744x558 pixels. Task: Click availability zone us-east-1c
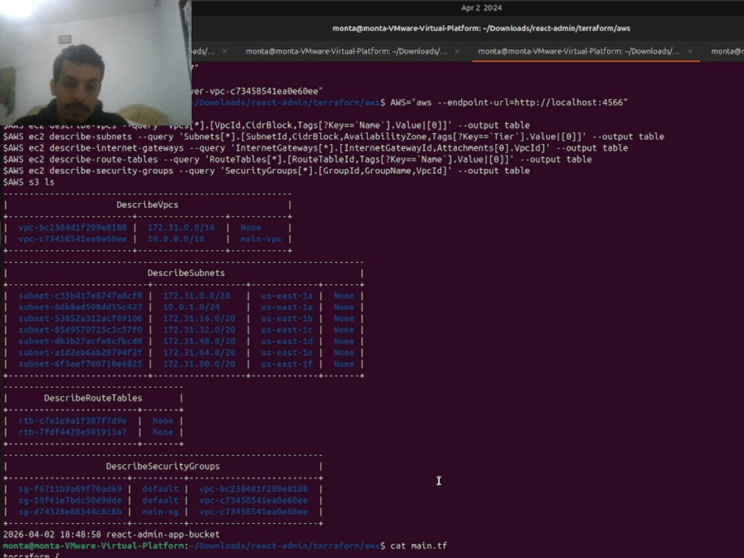[x=287, y=330]
